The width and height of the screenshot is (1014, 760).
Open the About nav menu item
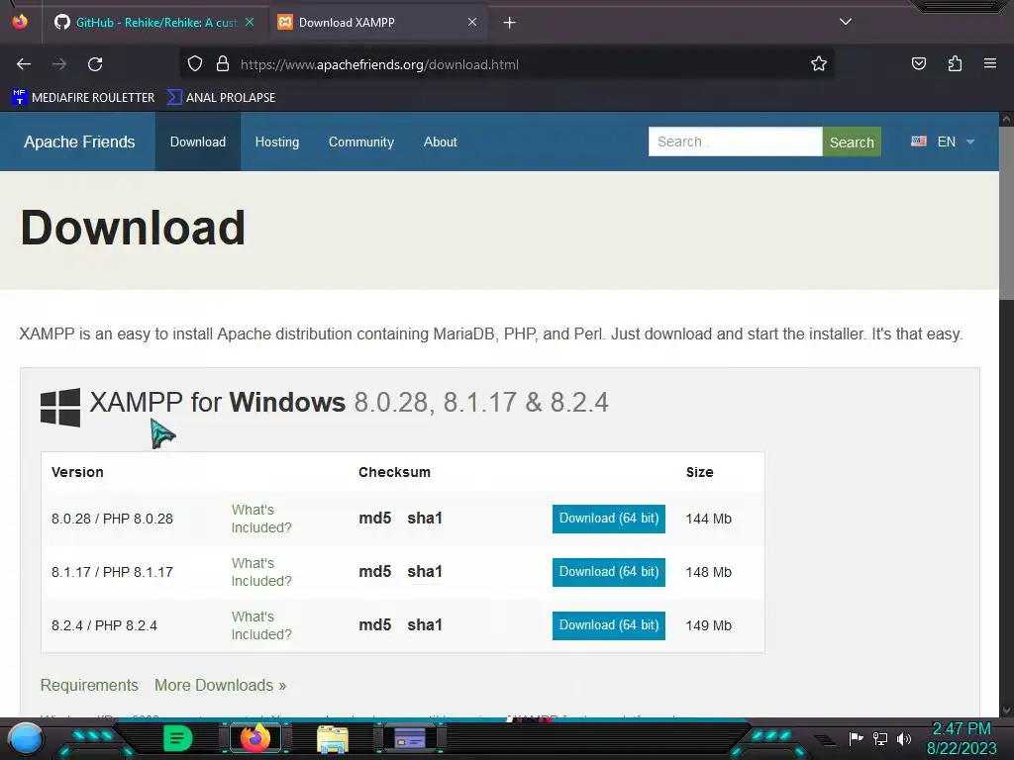(441, 142)
